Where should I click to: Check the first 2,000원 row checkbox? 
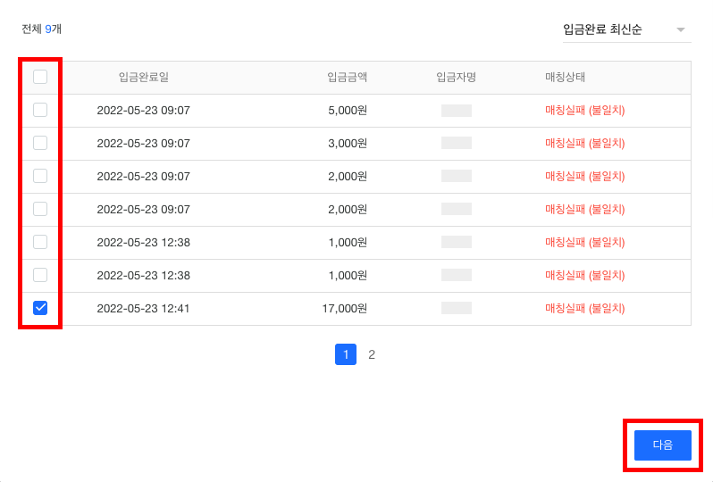pyautogui.click(x=40, y=176)
